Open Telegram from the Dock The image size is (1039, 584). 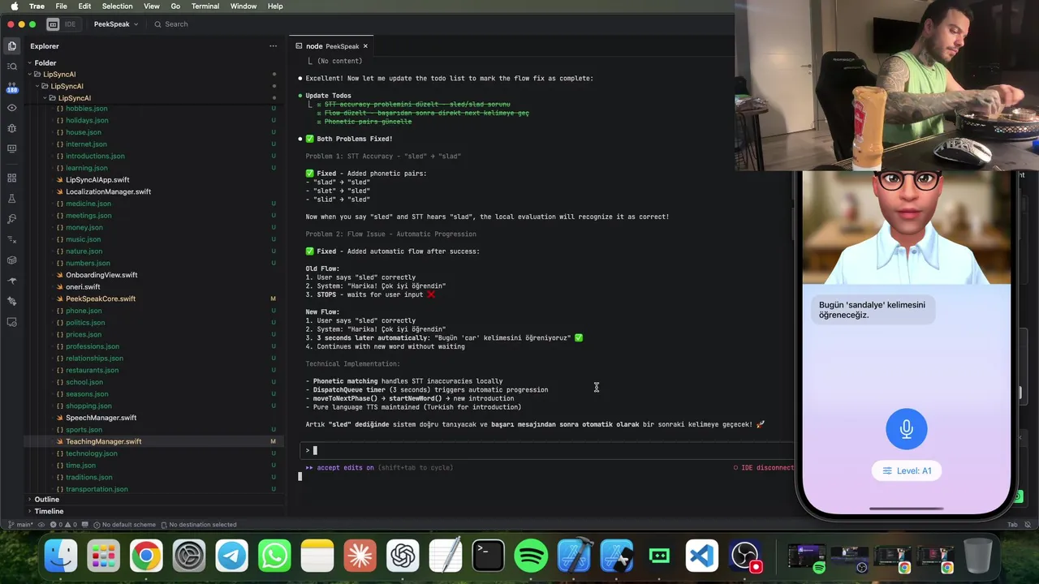point(232,556)
